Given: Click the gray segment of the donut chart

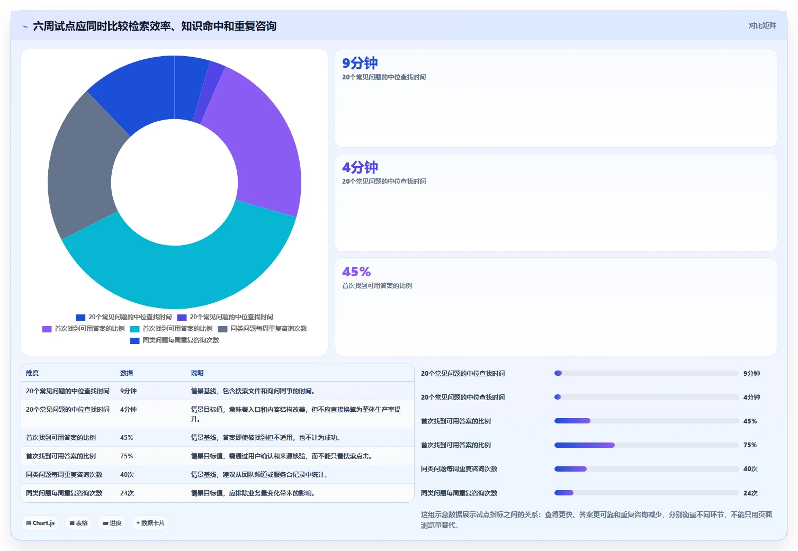Looking at the screenshot, I should 79,169.
